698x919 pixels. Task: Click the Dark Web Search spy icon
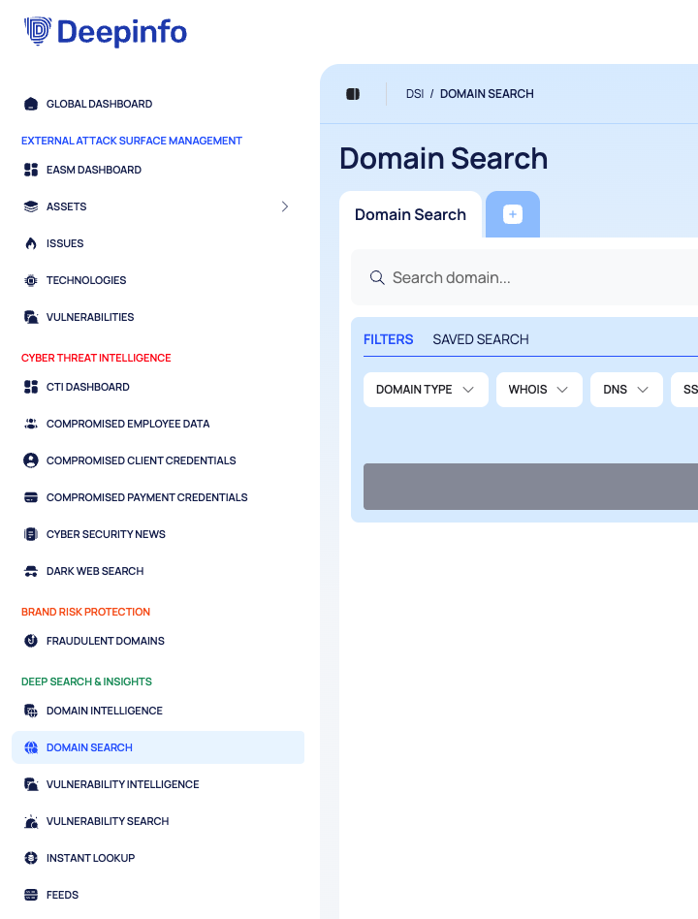(x=31, y=571)
